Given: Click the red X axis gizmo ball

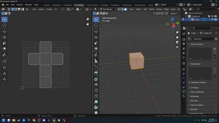Looking at the screenshot, I should 173,26.
